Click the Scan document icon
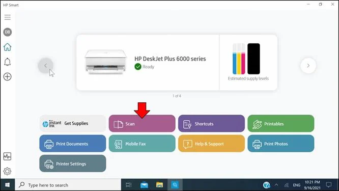Image resolution: width=339 pixels, height=191 pixels. click(x=118, y=124)
